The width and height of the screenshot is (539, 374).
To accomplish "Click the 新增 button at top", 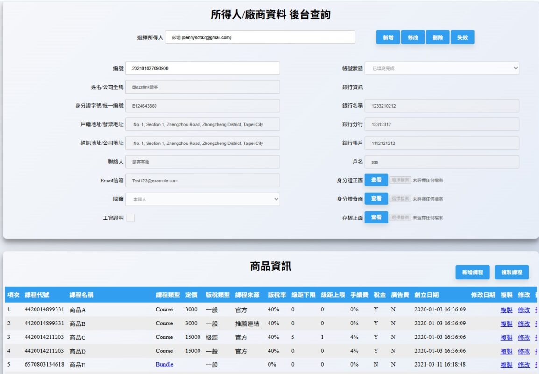I will [x=388, y=38].
